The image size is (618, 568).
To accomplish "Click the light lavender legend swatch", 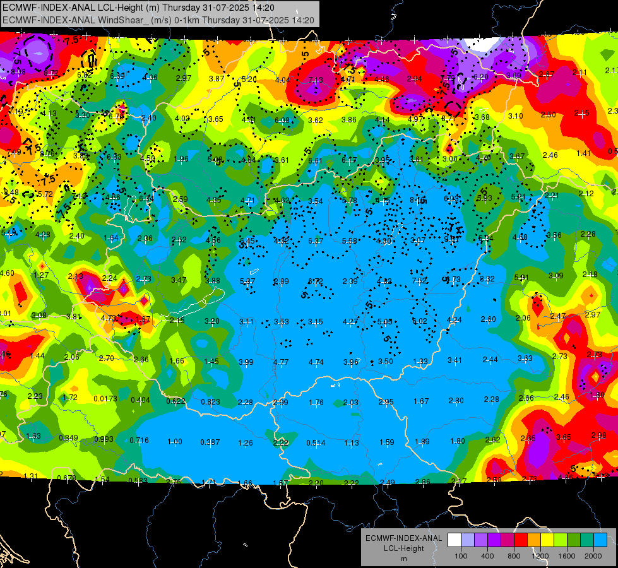I will tap(468, 540).
